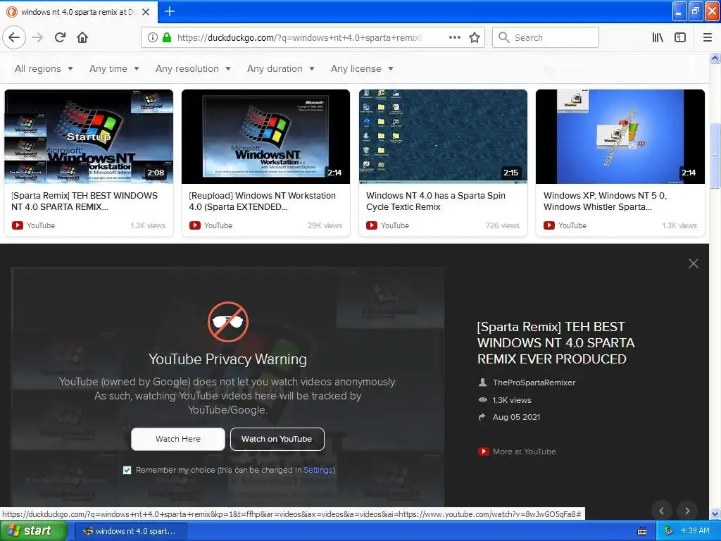Open TEH BEST WINDOWS NT 4.0 thumbnail
The image size is (721, 541).
tap(89, 137)
